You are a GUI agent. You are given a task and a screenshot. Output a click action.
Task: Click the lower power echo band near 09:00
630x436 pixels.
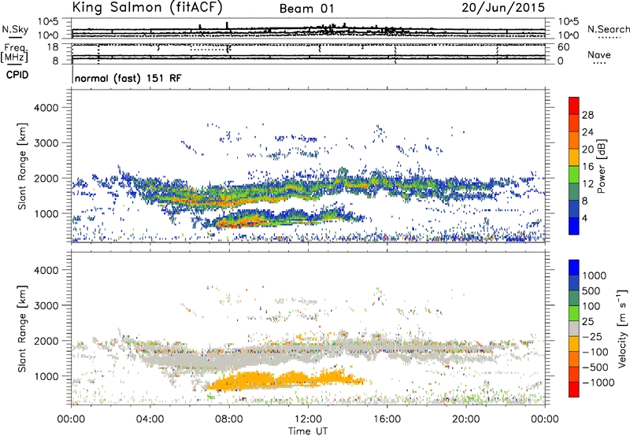point(249,220)
